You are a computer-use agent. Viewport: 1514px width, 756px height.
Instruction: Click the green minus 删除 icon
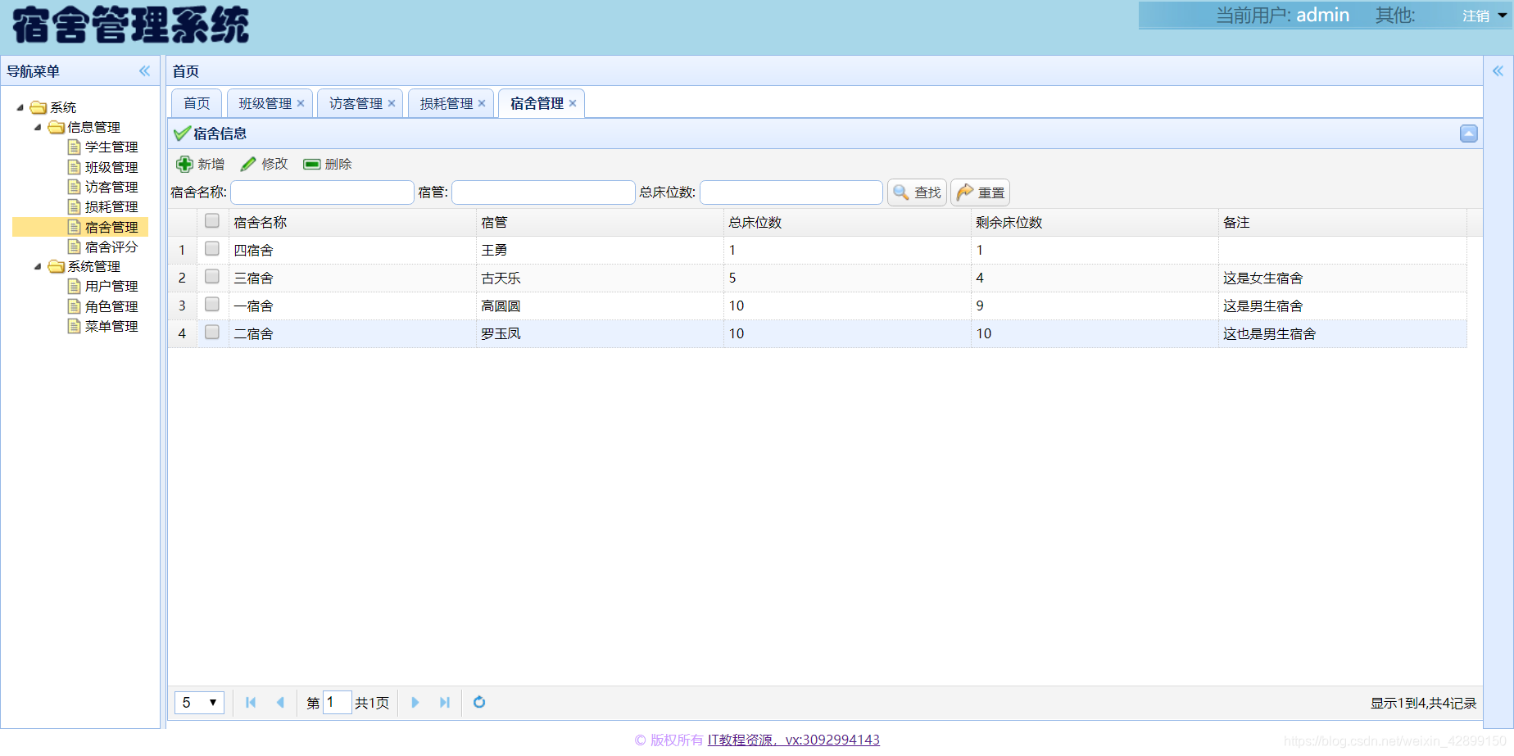[311, 164]
